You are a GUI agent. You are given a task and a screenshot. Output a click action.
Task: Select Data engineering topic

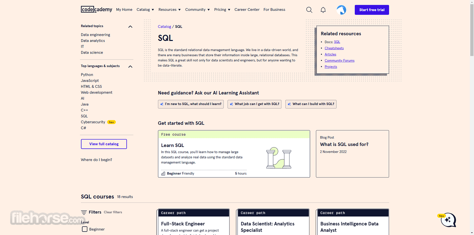pos(95,35)
